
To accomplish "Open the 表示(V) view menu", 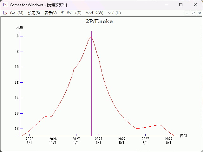I will (50, 13).
